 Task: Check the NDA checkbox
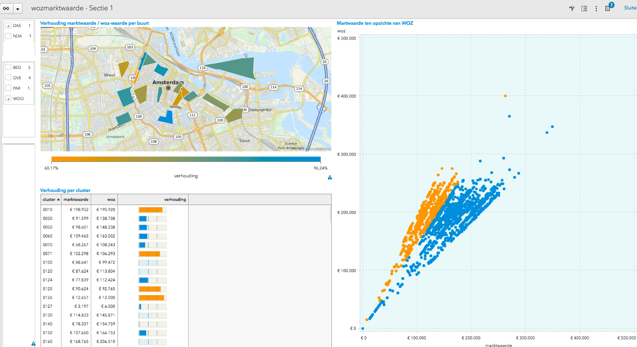[x=8, y=36]
